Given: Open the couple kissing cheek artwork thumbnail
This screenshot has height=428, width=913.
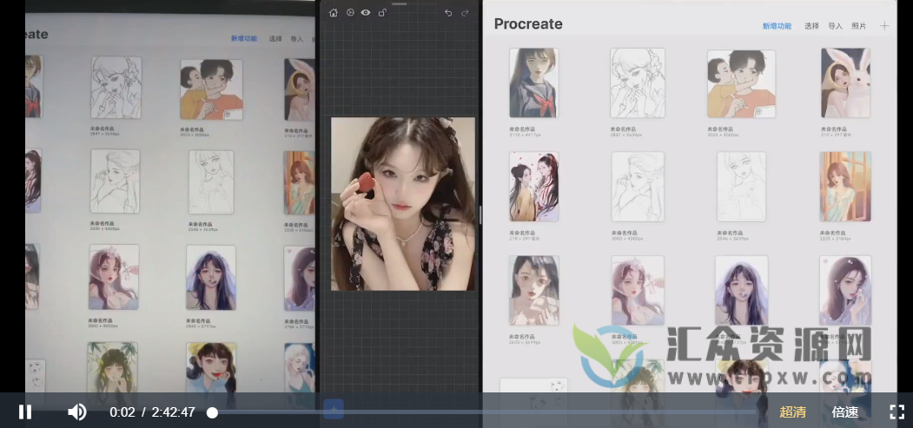Looking at the screenshot, I should [741, 83].
